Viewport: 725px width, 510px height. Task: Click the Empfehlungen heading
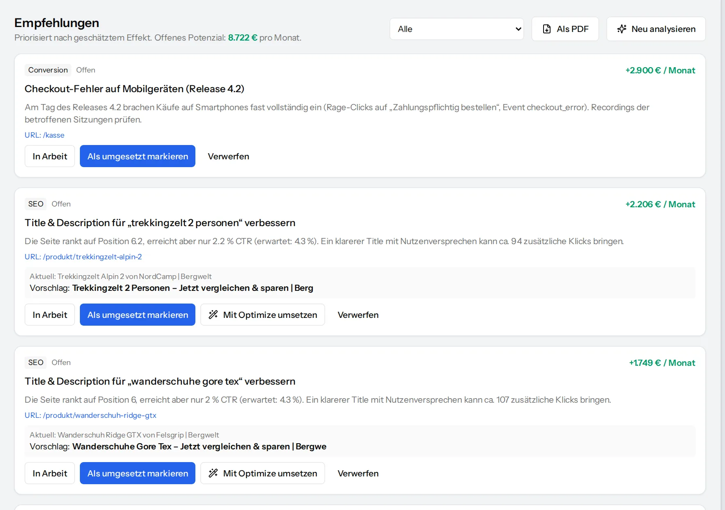click(57, 23)
